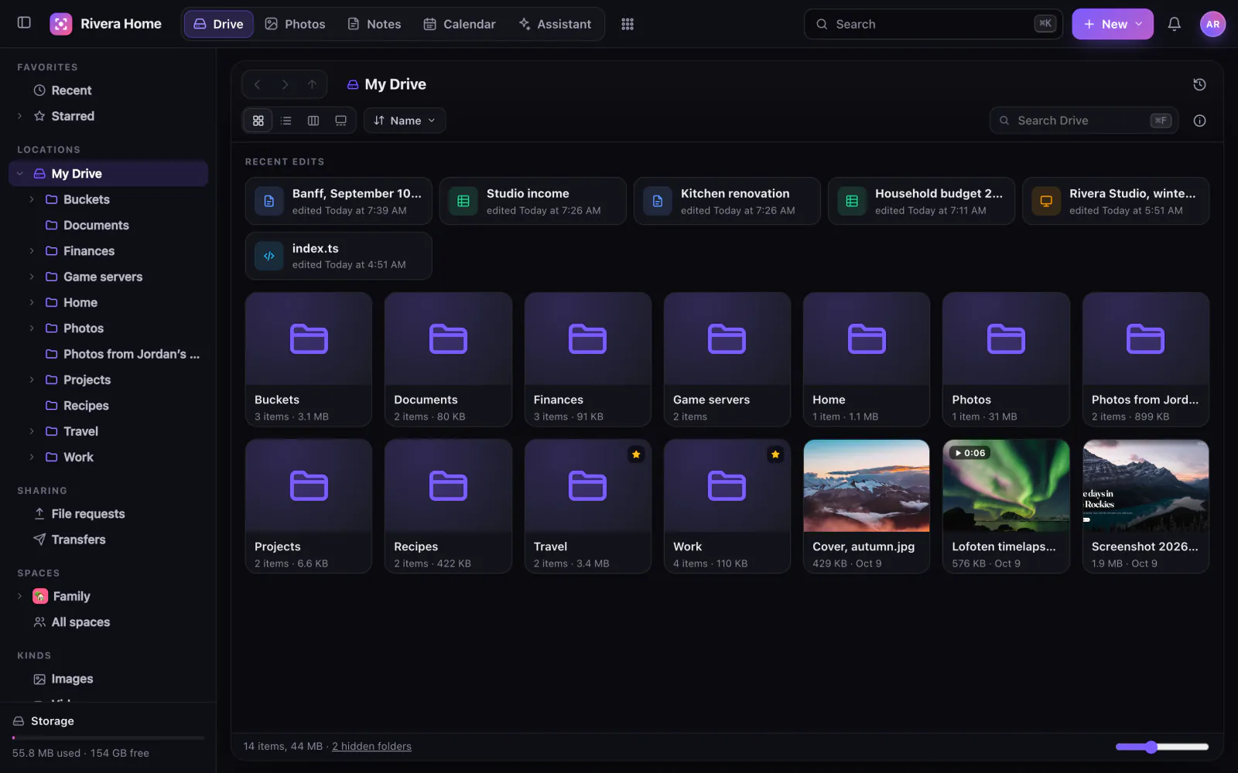Open Recent in favorites
The height and width of the screenshot is (773, 1238).
point(108,90)
